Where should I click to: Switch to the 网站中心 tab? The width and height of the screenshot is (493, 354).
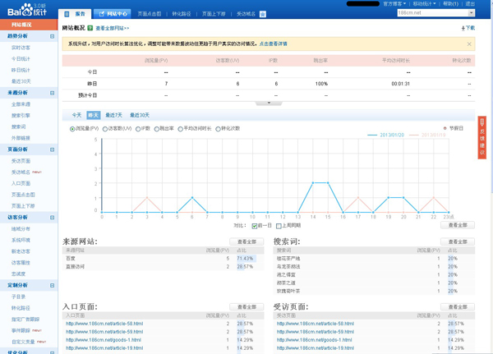point(112,14)
